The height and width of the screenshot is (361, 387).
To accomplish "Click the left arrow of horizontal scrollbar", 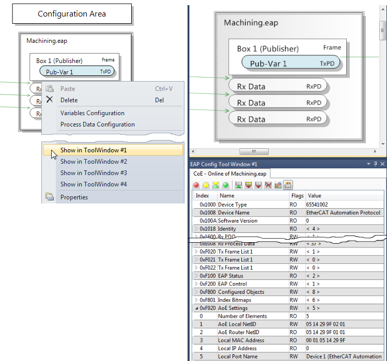I will tap(193, 151).
